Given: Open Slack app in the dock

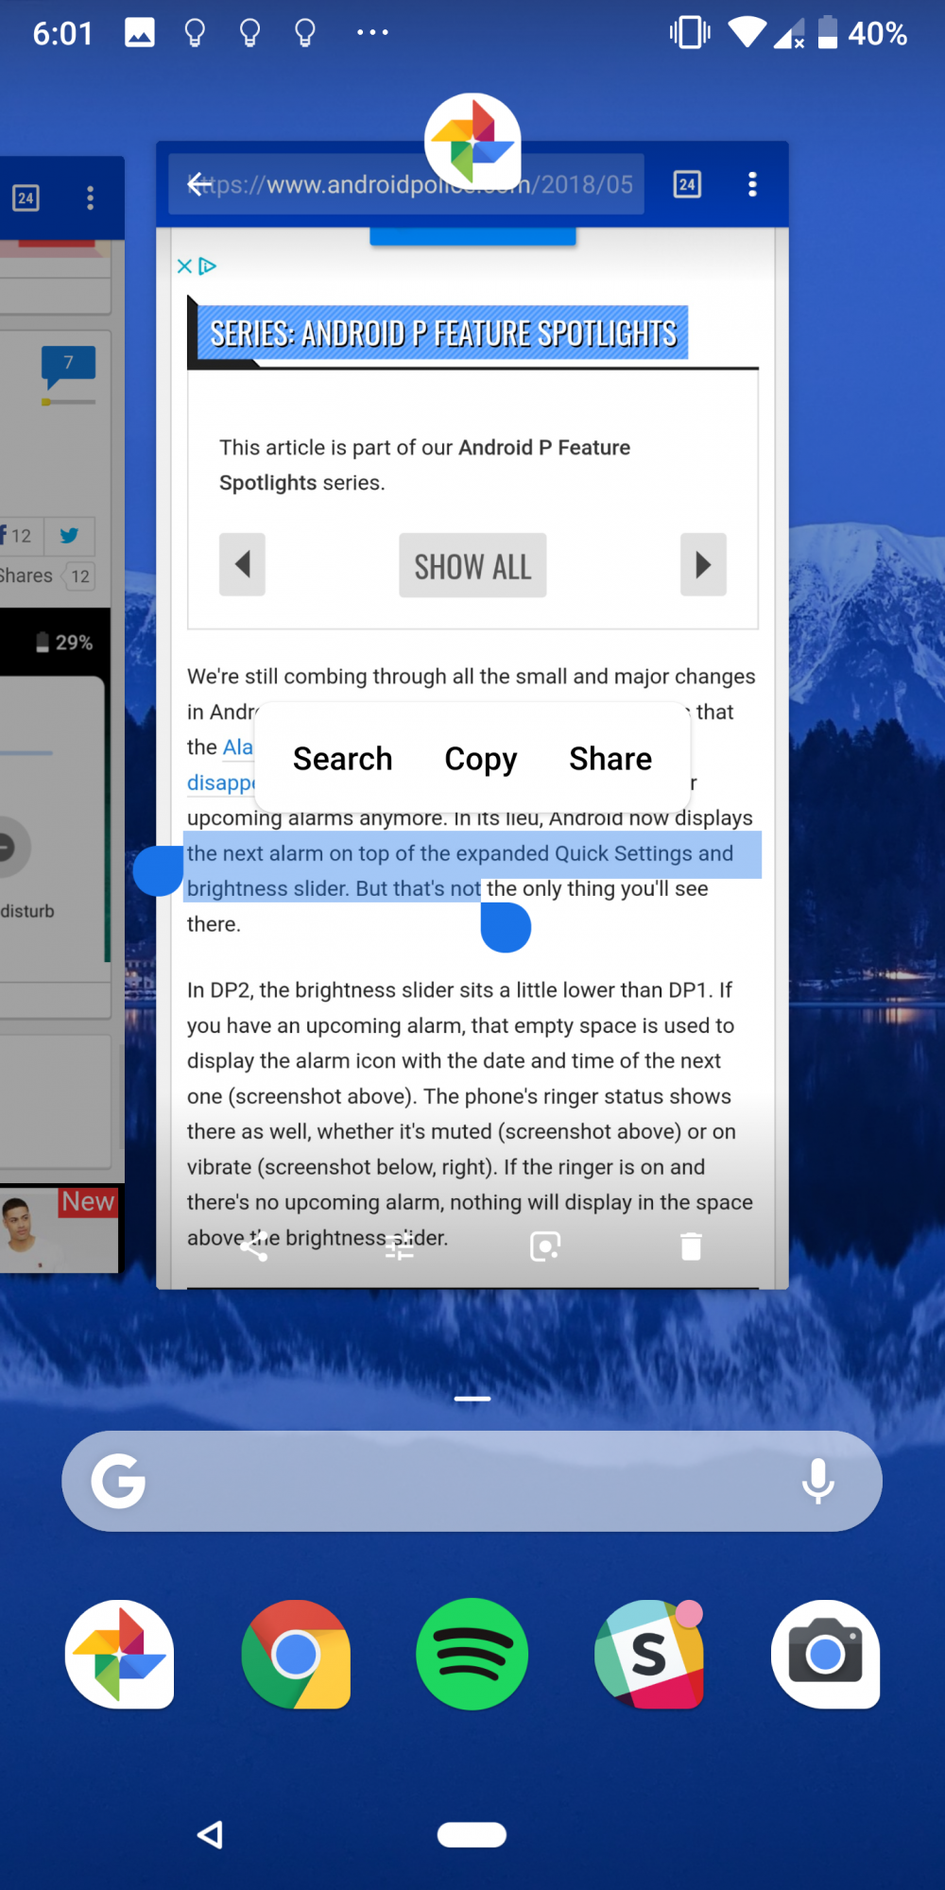Looking at the screenshot, I should [x=649, y=1654].
